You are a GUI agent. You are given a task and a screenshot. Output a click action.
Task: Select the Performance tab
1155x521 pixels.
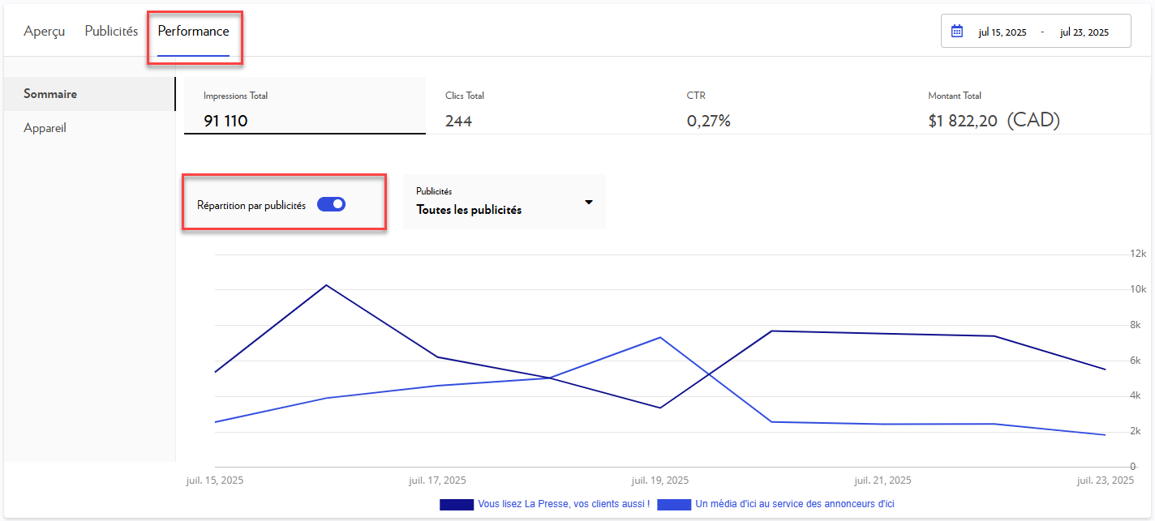coord(193,32)
